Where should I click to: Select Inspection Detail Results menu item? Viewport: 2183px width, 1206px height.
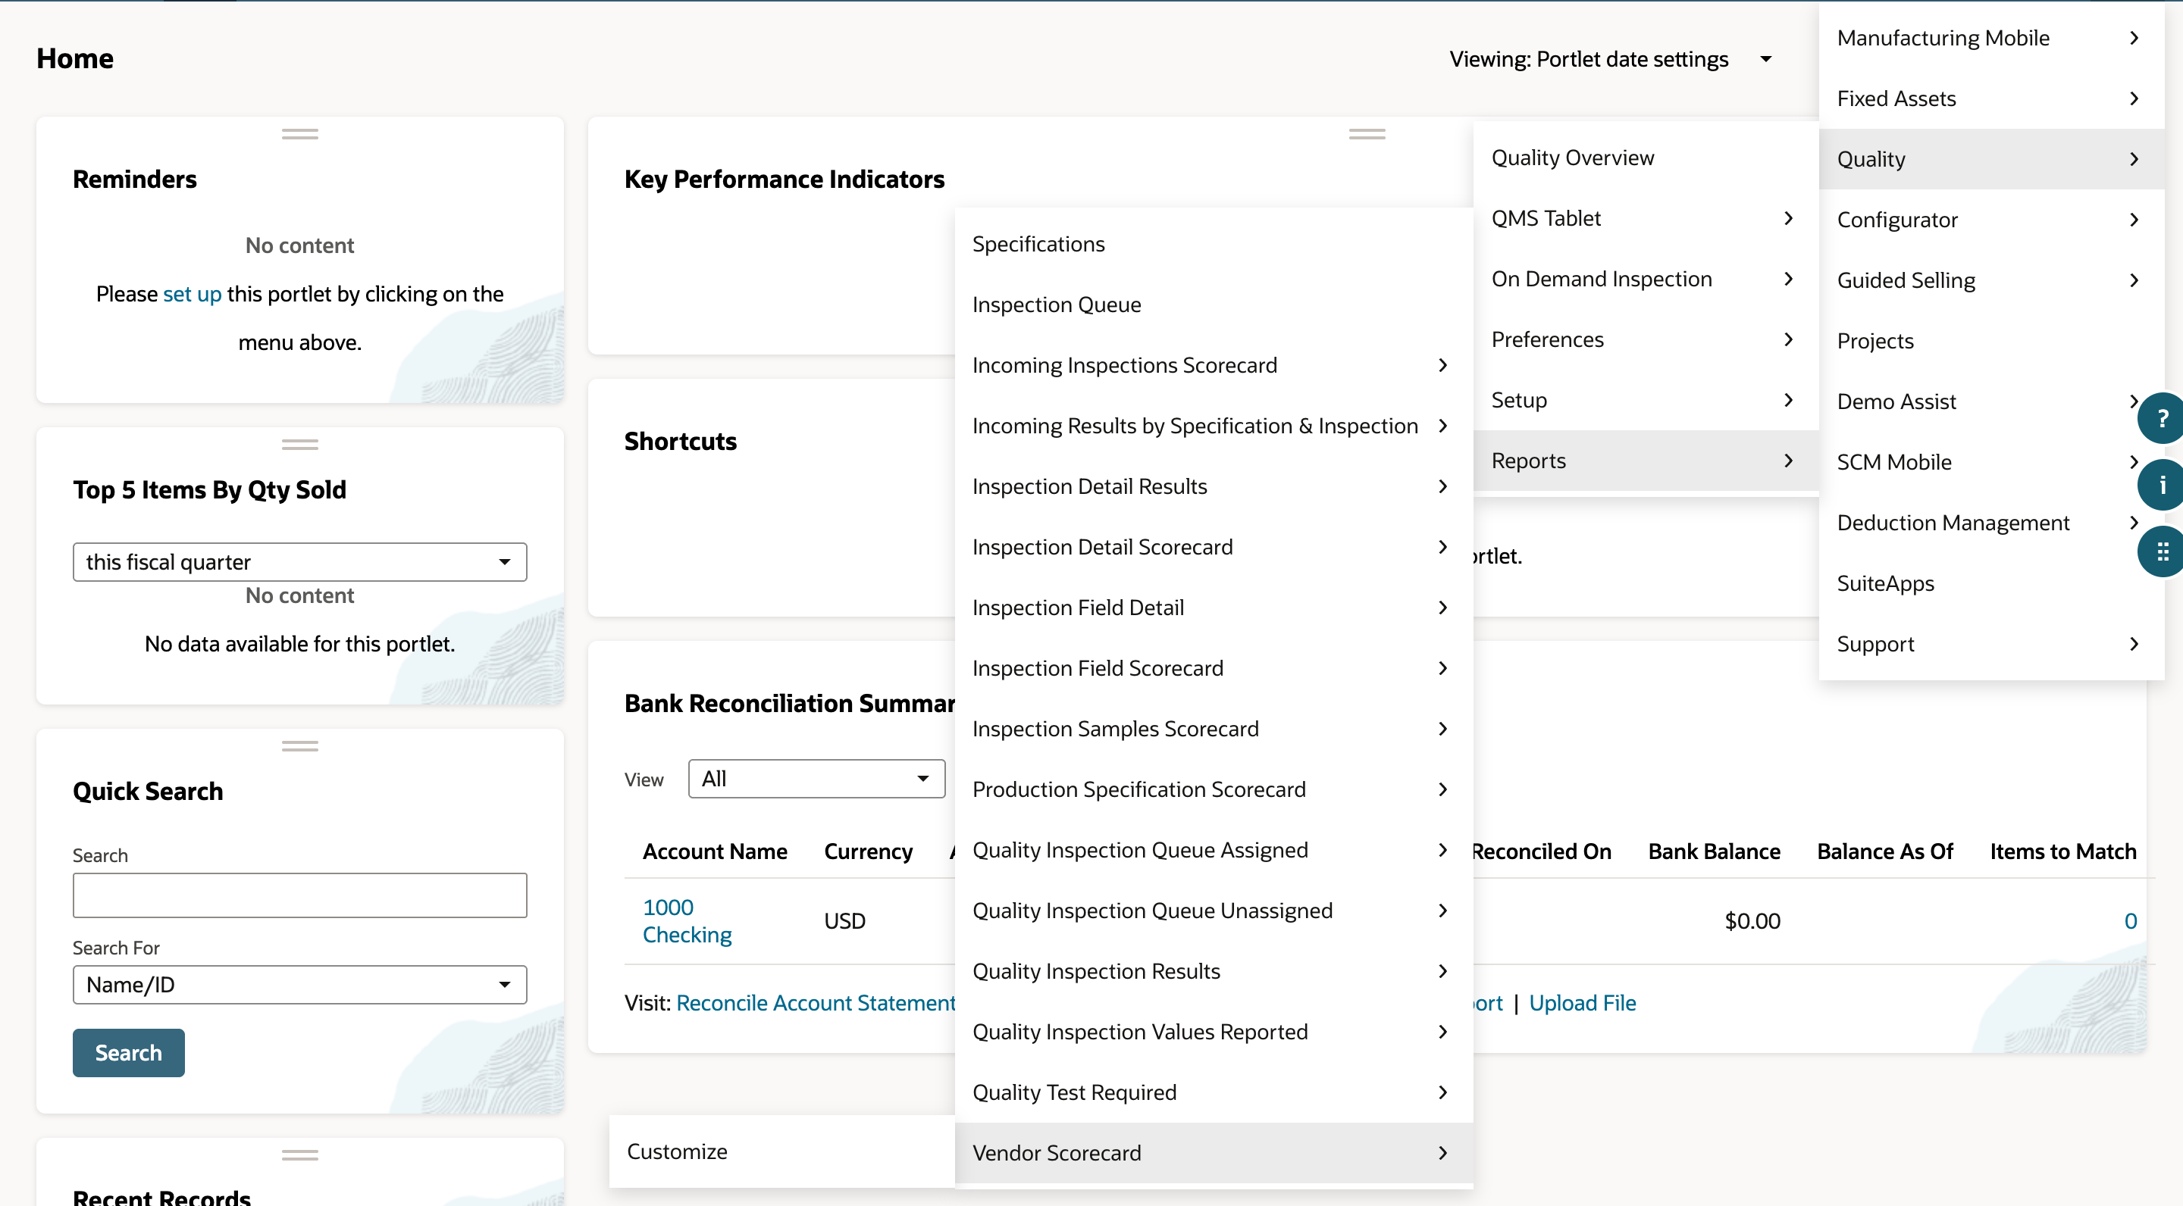point(1214,487)
